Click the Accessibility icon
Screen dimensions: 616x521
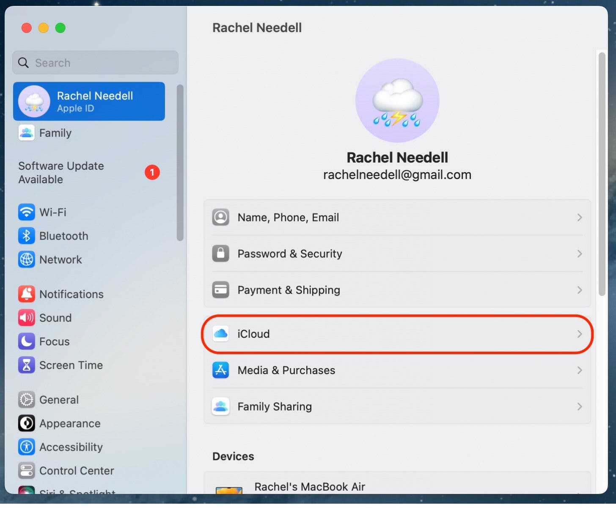(x=26, y=447)
